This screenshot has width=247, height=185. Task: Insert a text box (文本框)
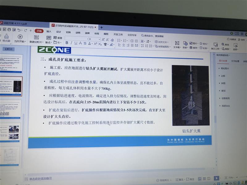(x=177, y=45)
